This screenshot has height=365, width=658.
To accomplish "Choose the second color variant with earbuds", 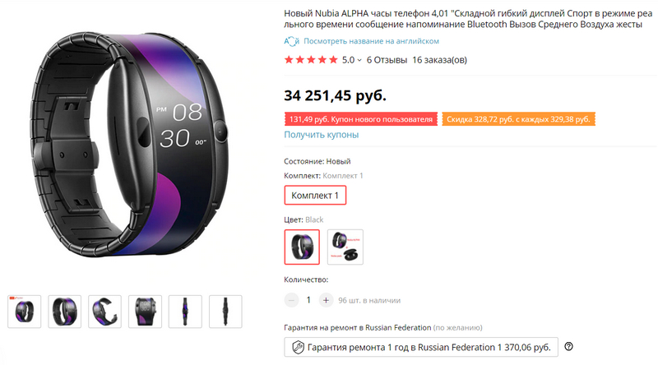I will [345, 247].
